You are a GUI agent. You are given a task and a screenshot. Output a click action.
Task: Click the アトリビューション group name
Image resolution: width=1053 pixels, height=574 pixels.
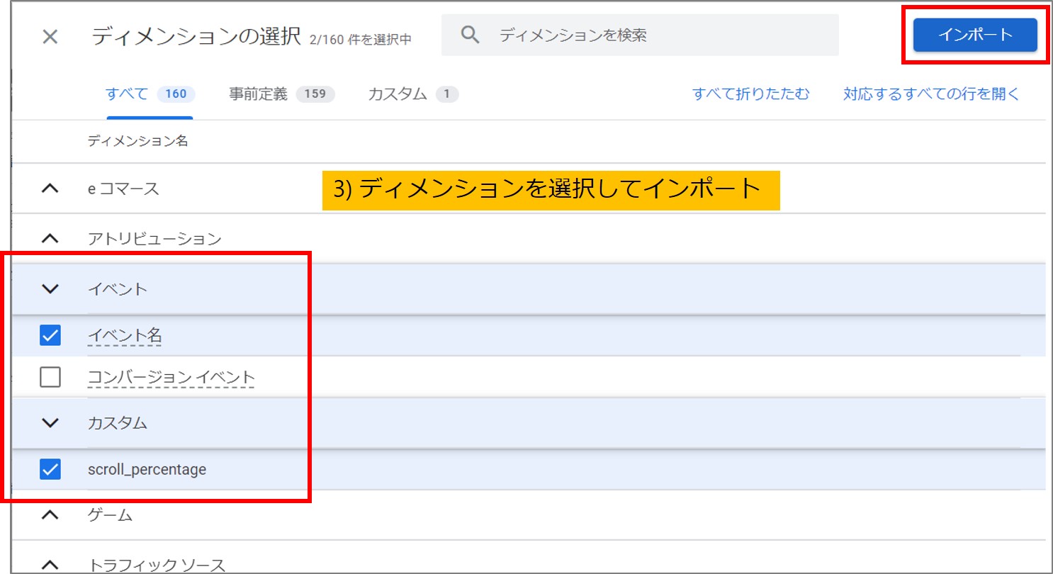pyautogui.click(x=154, y=239)
